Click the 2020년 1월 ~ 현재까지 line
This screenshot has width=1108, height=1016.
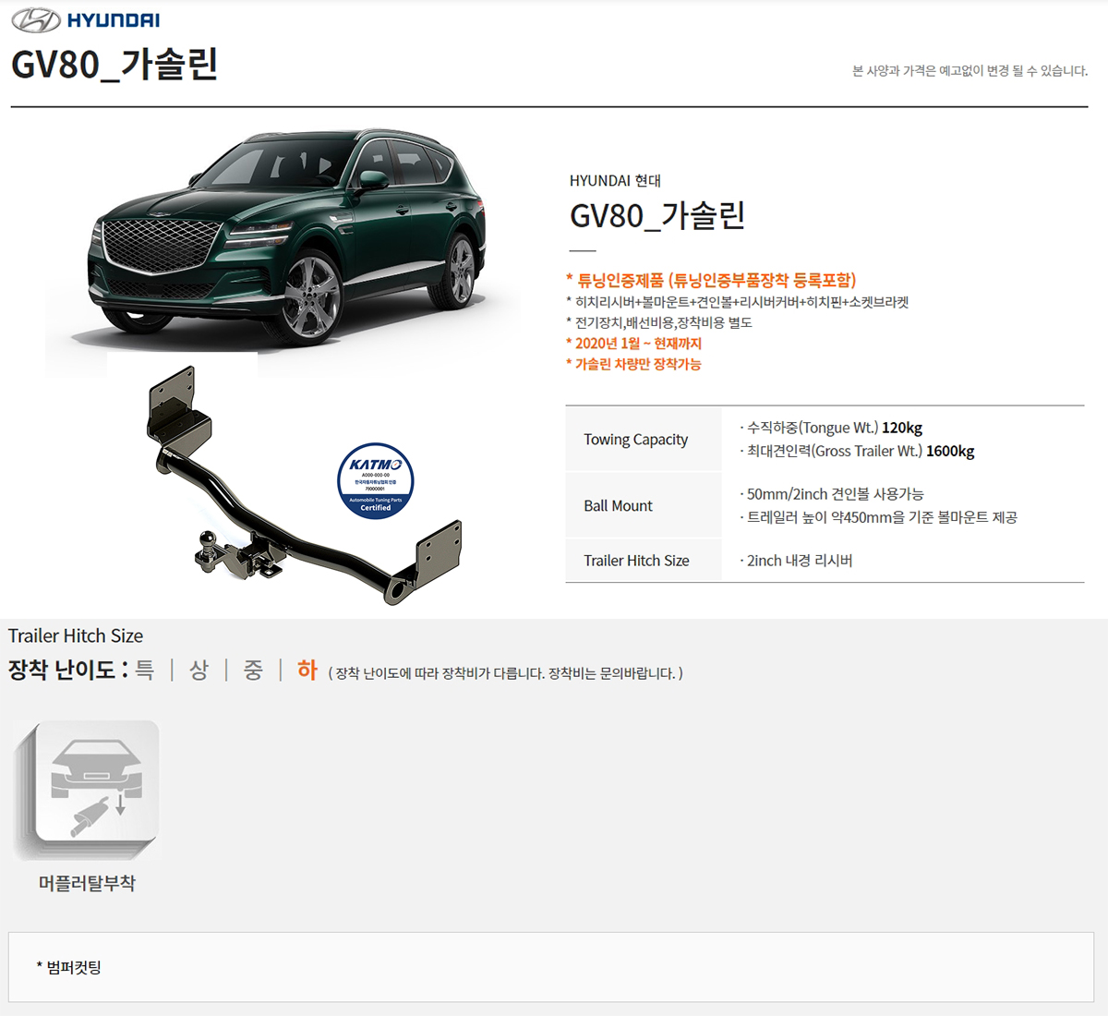633,343
